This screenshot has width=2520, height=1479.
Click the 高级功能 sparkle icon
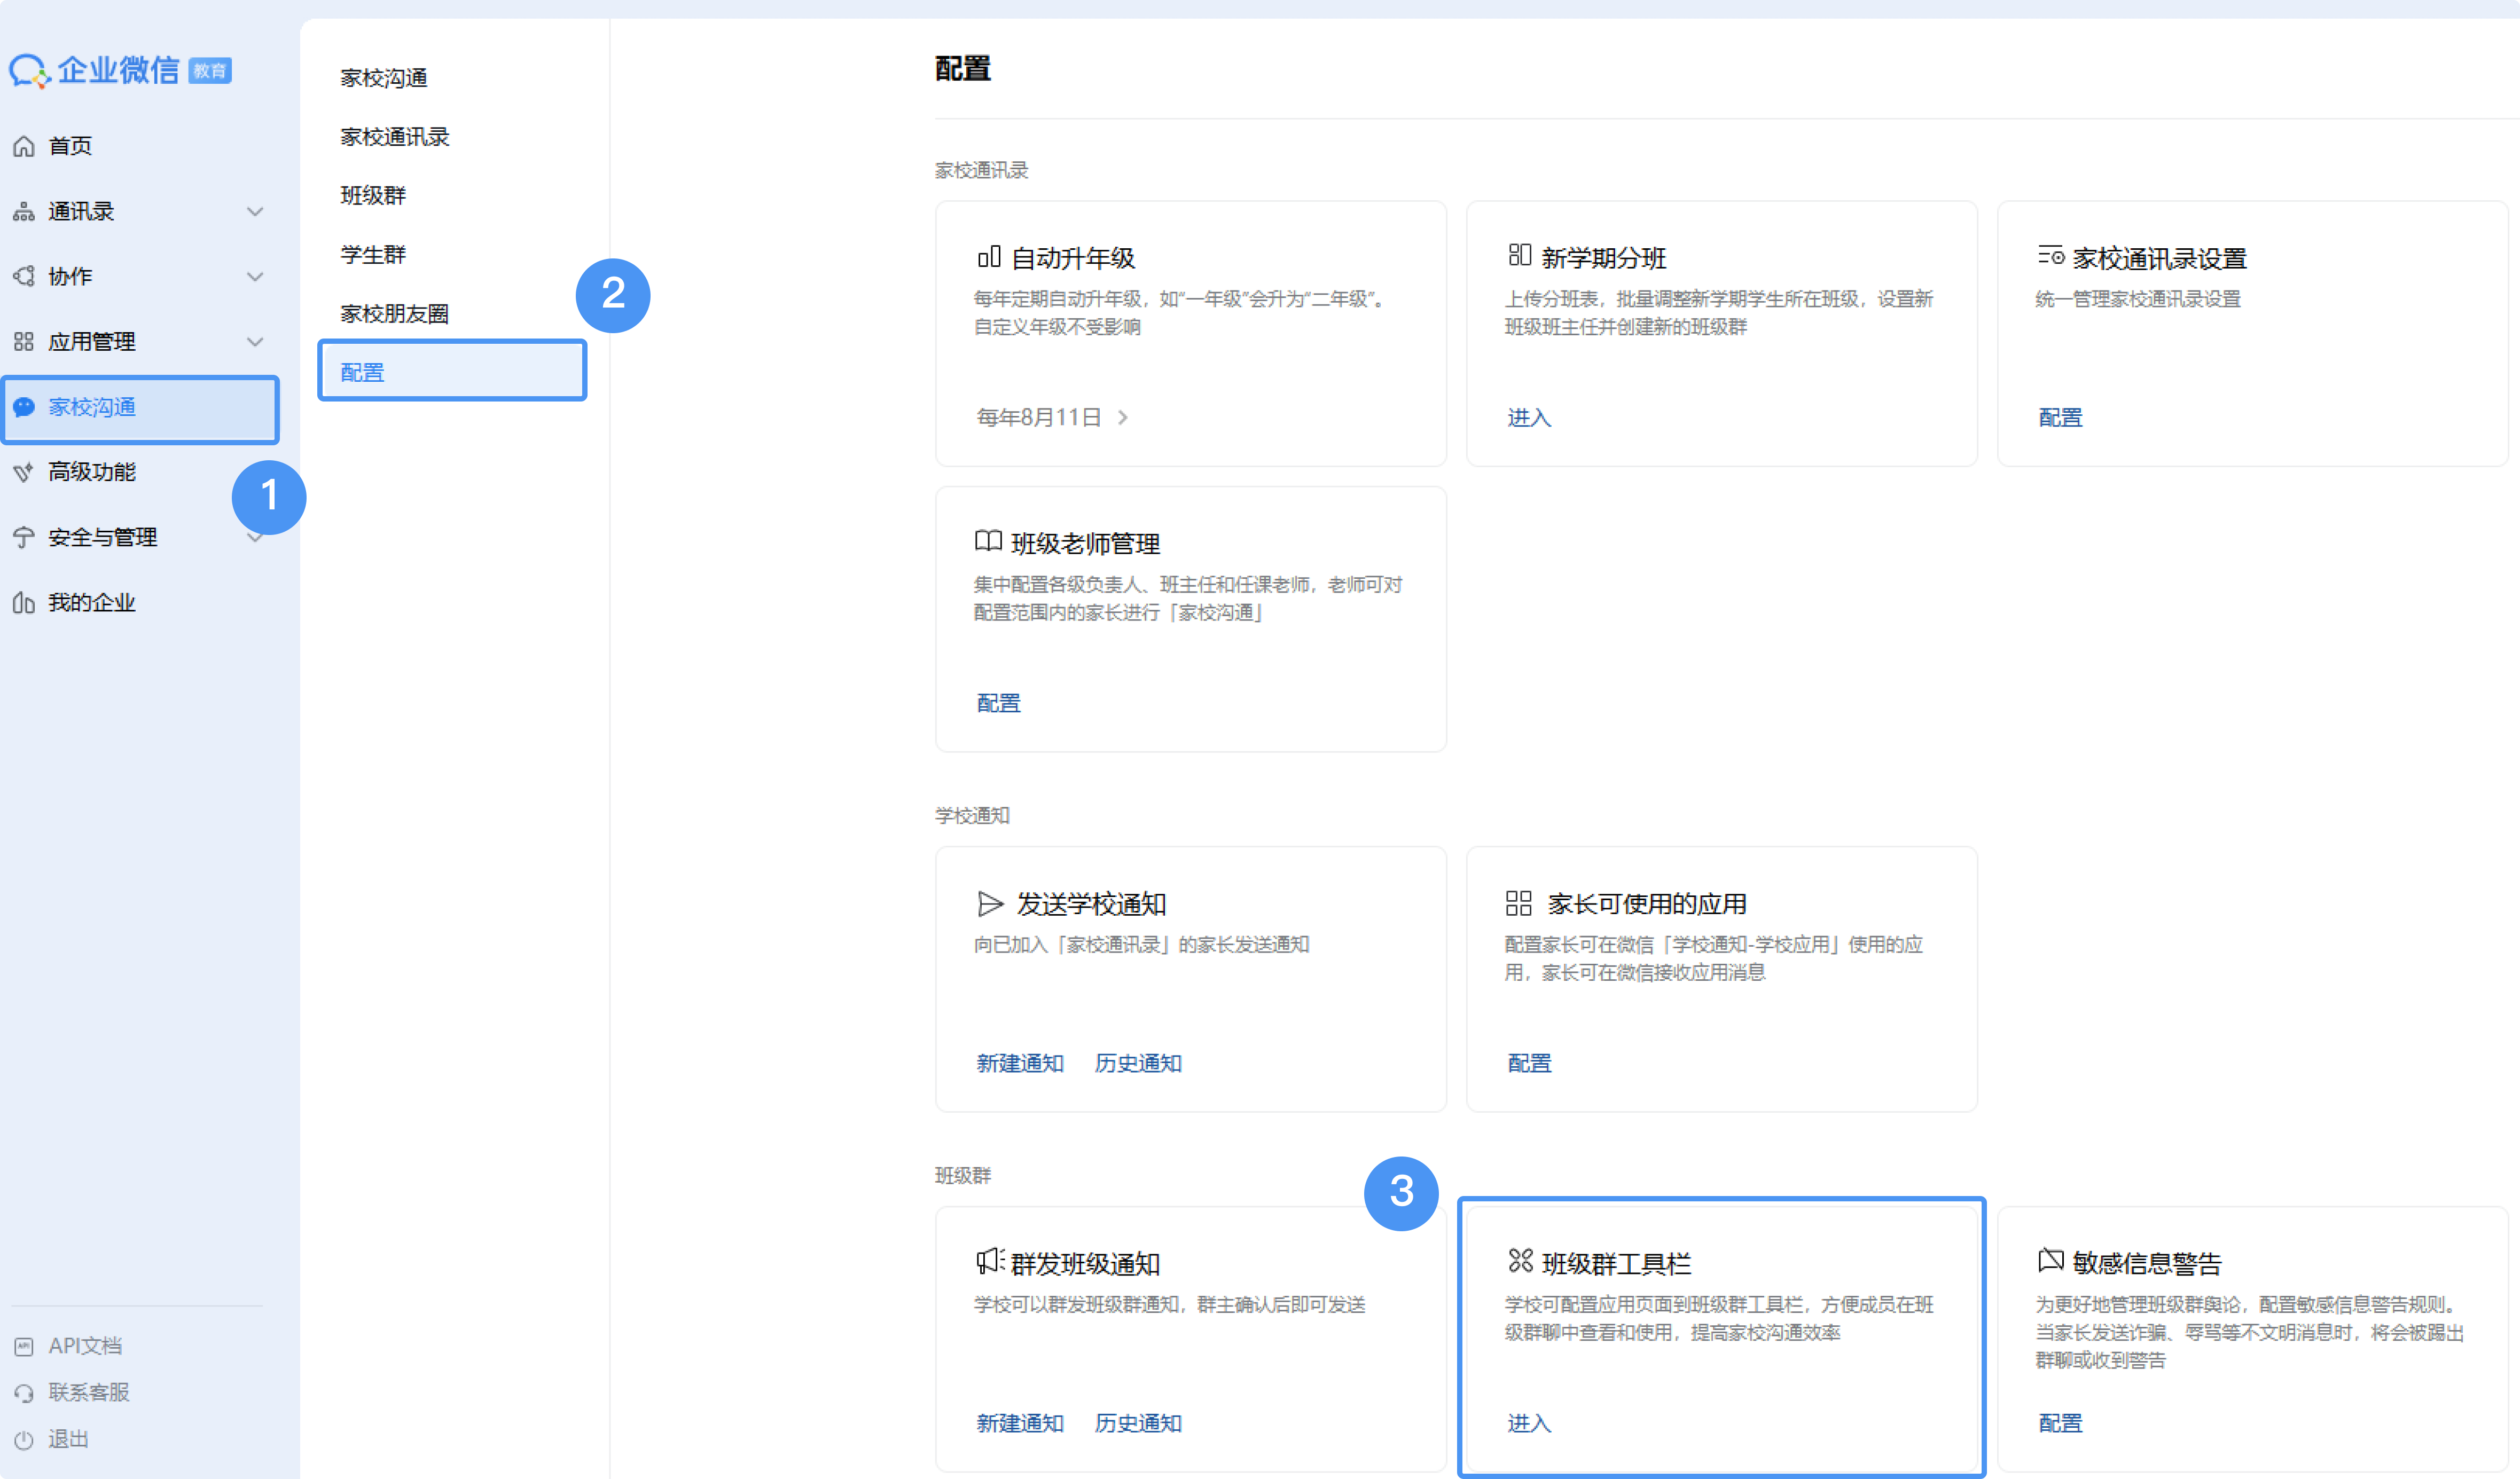coord(24,471)
